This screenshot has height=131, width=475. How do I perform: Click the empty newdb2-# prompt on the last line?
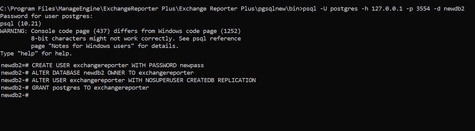tap(15, 95)
